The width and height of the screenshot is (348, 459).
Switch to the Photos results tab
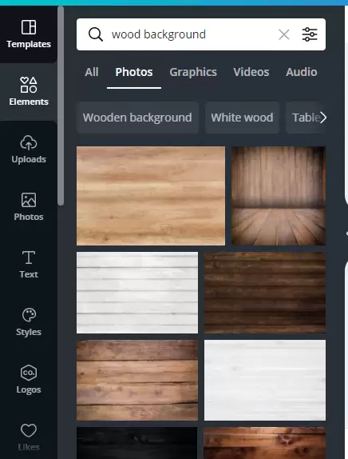134,72
